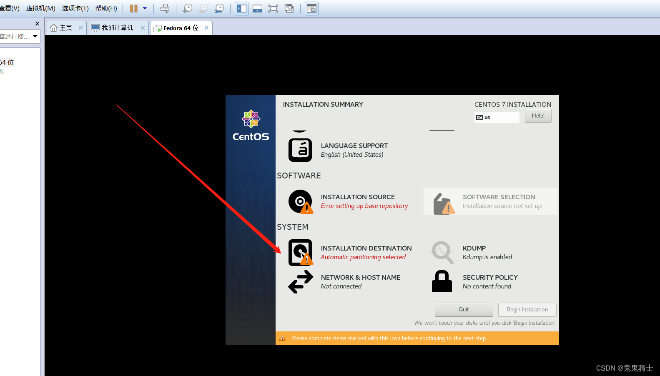Click the Security Policy padlock icon
Viewport: 660px width, 376px height.
pos(442,281)
